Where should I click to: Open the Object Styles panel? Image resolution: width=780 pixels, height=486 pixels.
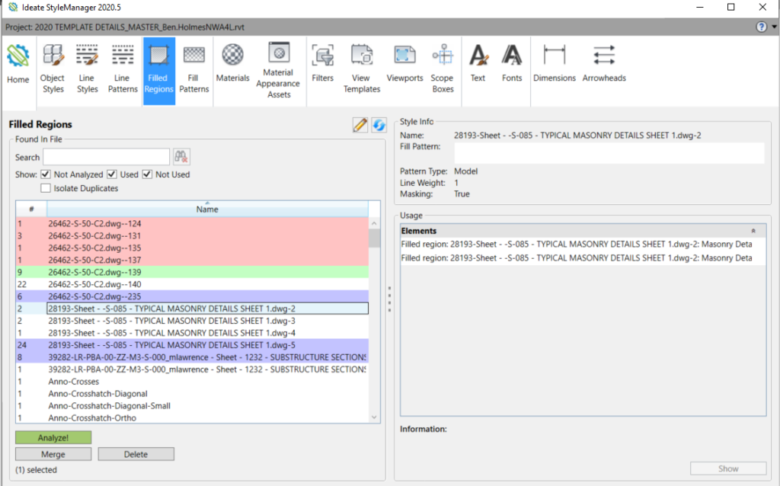point(53,64)
